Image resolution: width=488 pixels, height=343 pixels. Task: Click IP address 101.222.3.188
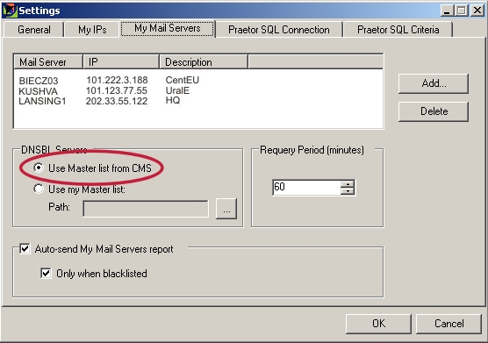click(x=117, y=80)
